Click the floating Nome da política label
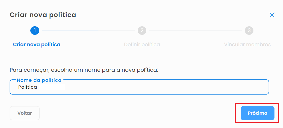Screen dimensions: 283x128 39,80
